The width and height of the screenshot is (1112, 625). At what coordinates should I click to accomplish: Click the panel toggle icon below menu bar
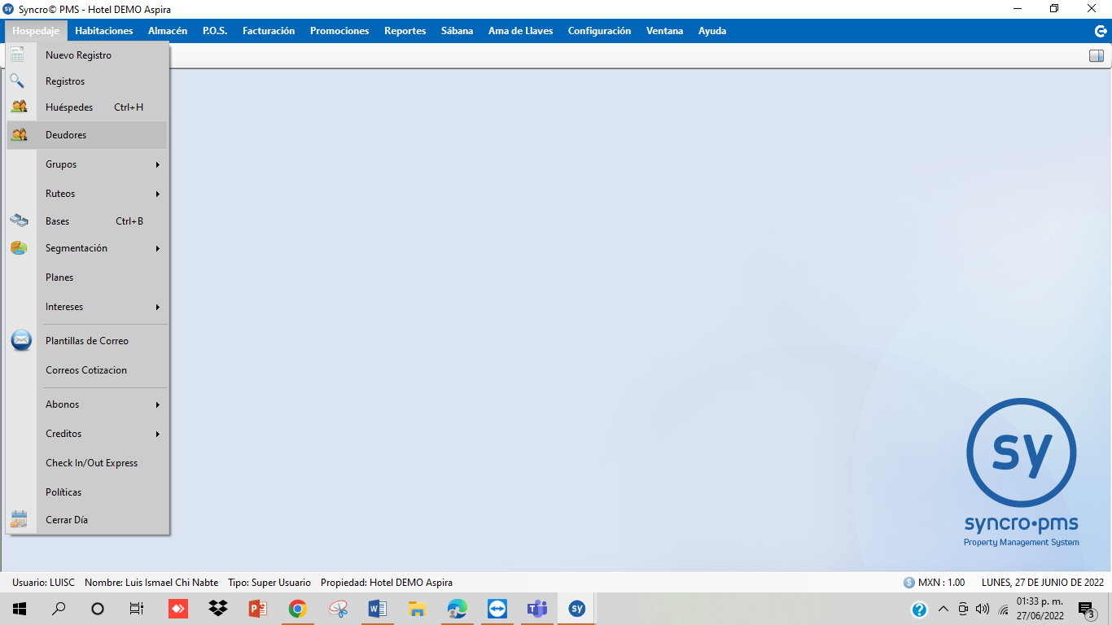[x=1097, y=56]
